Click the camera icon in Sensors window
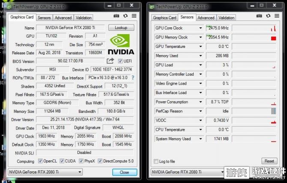The width and height of the screenshot is (287, 183). click(259, 16)
